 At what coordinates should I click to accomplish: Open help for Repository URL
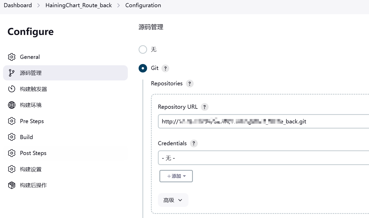click(x=204, y=107)
